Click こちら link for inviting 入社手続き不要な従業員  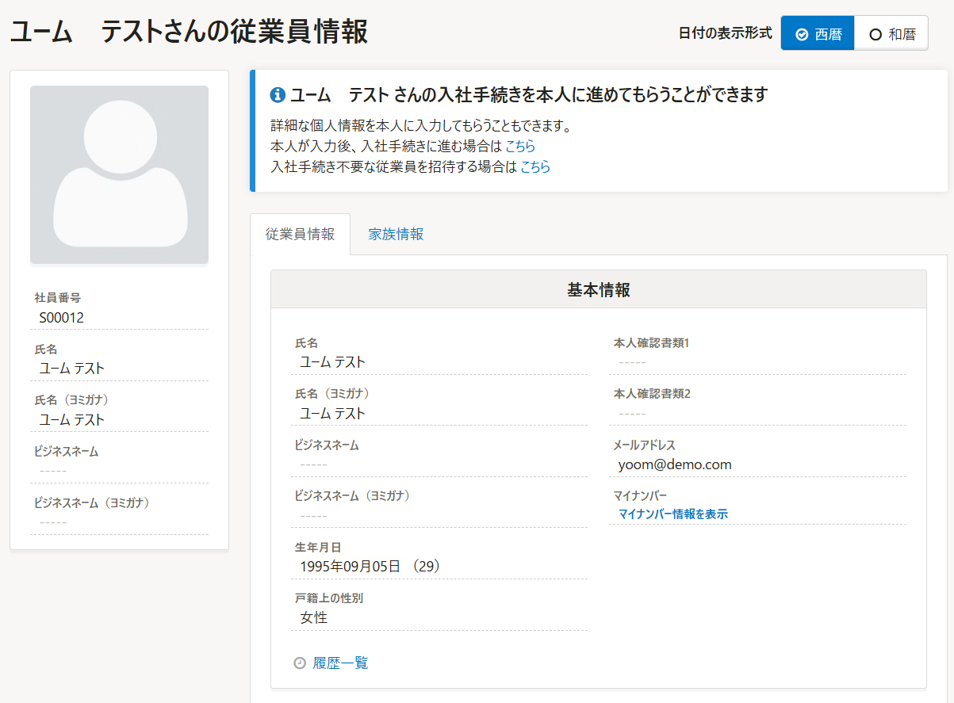coord(535,166)
